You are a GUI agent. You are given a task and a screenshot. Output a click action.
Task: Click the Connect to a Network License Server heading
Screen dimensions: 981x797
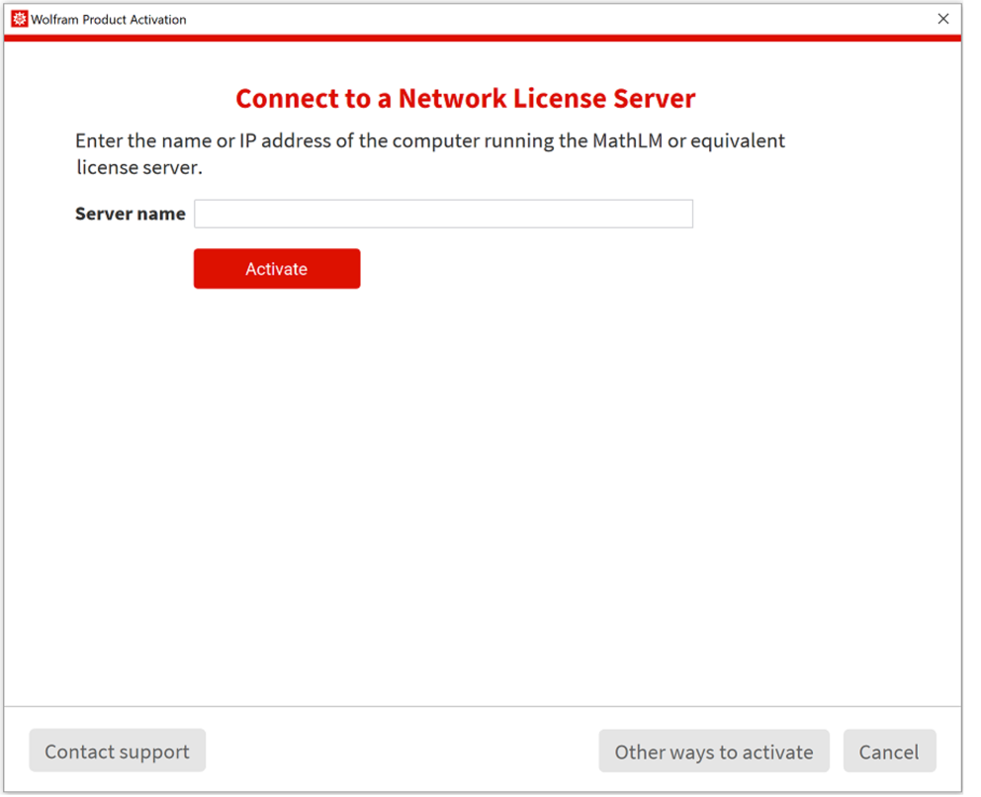click(x=465, y=99)
